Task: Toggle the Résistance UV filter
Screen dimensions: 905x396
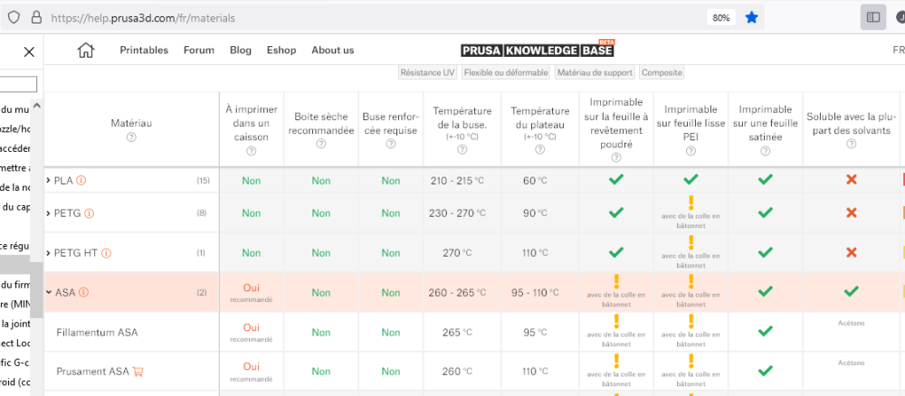Action: point(427,72)
